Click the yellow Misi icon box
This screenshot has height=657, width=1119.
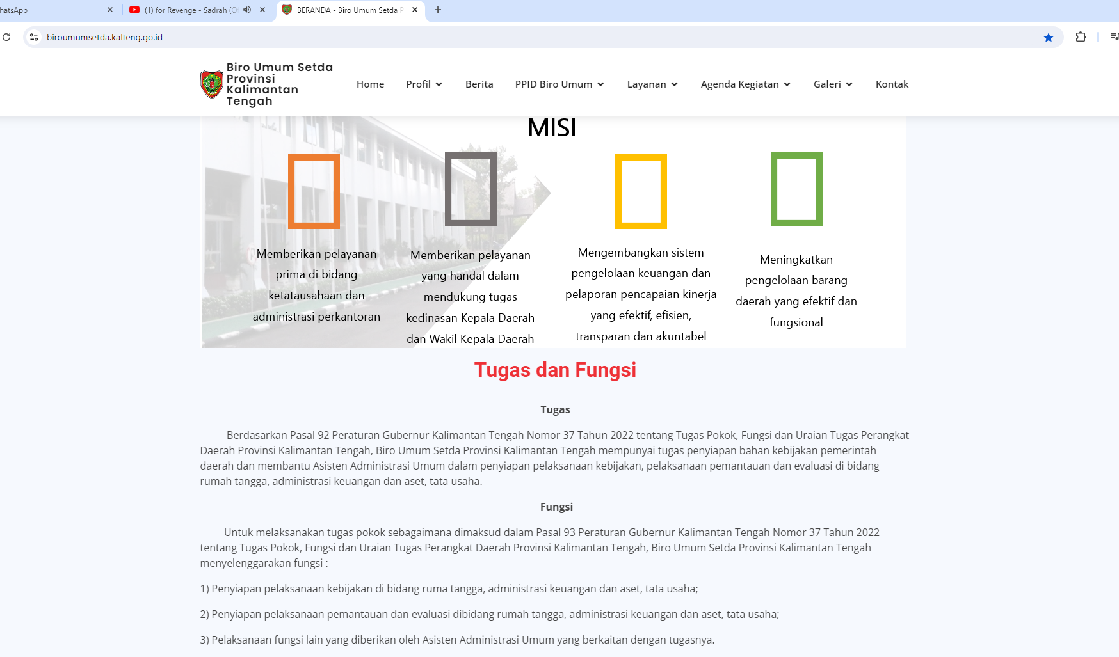pyautogui.click(x=641, y=191)
